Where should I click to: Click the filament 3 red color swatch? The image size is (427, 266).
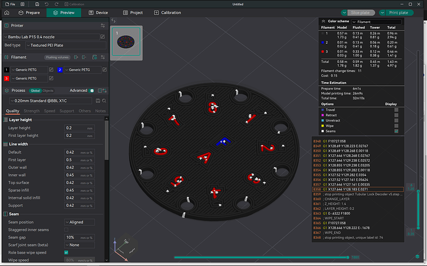[x=7, y=78]
